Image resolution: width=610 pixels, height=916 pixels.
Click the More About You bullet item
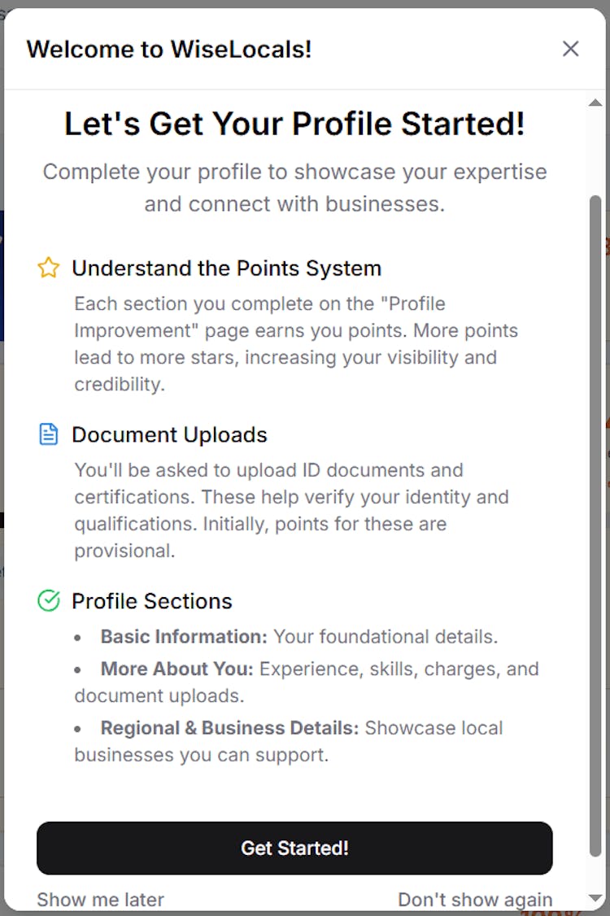click(x=307, y=682)
